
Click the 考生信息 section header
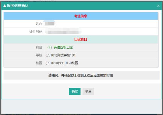click(81, 16)
